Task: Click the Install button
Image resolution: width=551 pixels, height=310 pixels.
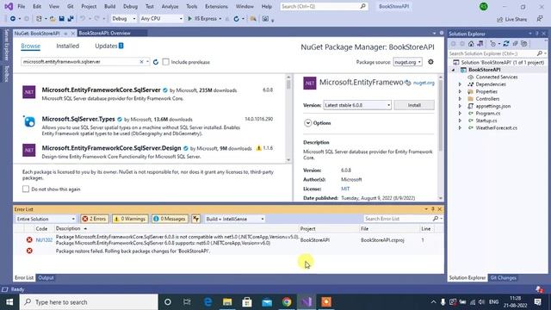Action: (414, 105)
